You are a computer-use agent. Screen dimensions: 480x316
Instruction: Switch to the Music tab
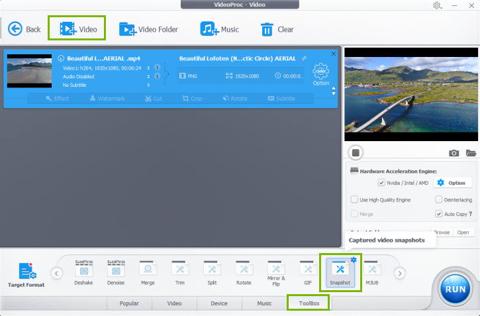point(264,303)
